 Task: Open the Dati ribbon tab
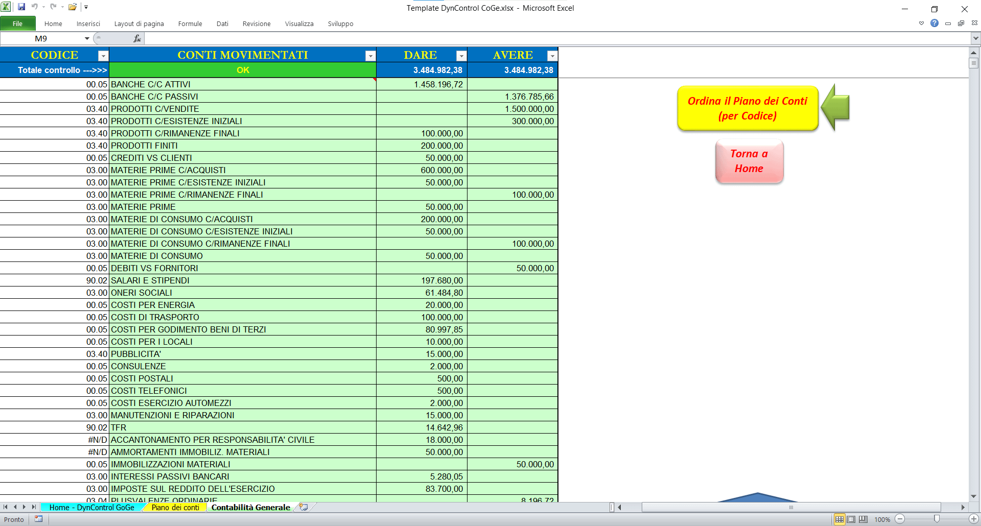click(x=222, y=23)
